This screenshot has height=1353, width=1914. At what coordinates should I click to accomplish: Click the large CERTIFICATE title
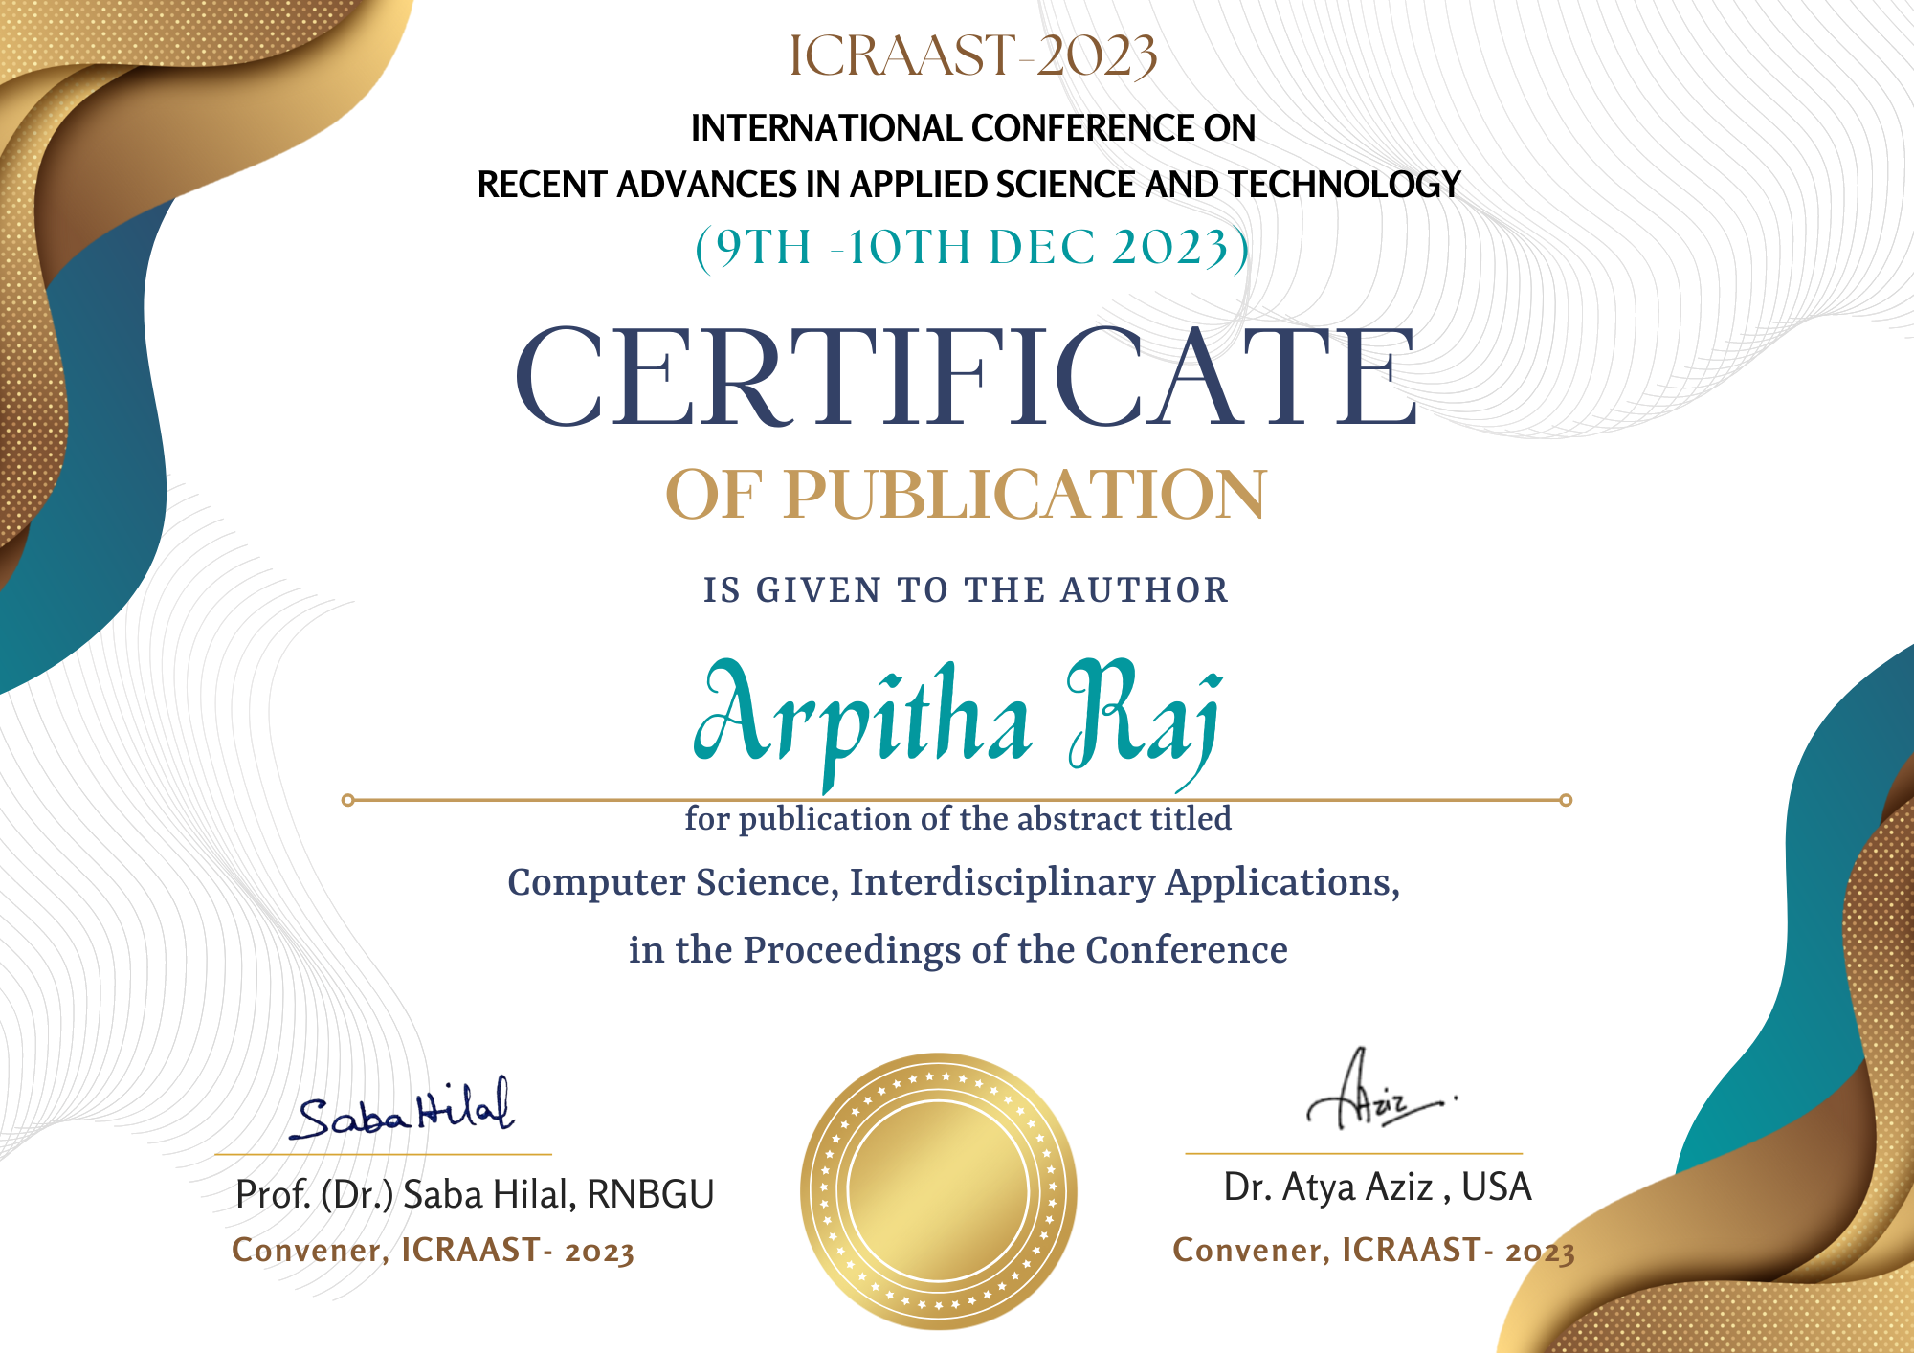pyautogui.click(x=966, y=376)
